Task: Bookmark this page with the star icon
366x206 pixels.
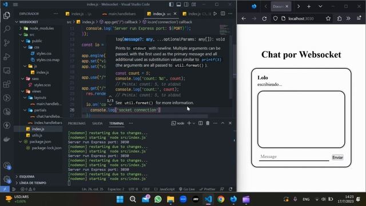Action: click(328, 18)
